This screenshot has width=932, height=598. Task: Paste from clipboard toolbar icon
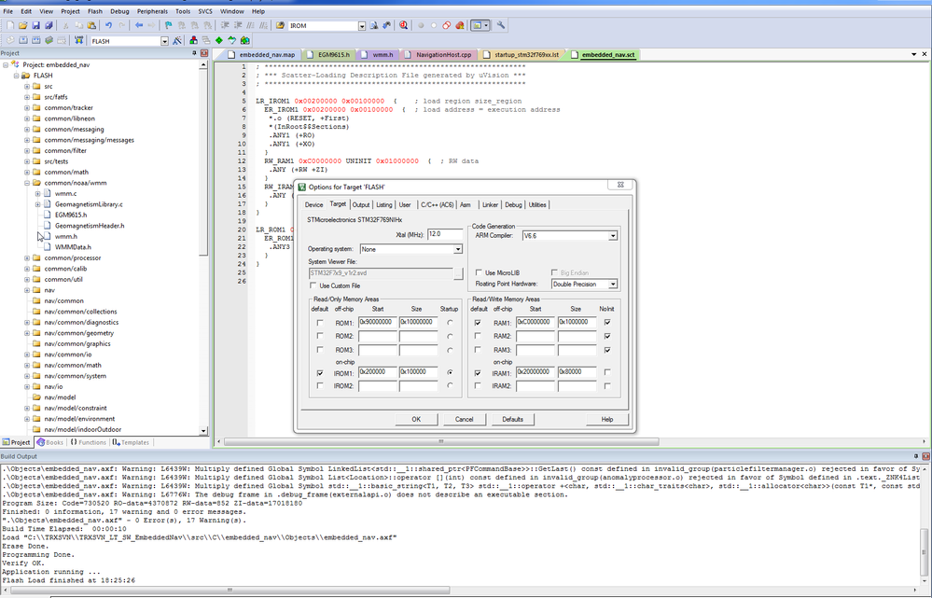coord(91,25)
